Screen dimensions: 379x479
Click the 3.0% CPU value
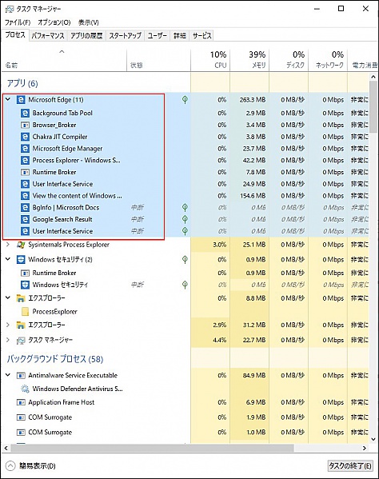coord(220,245)
